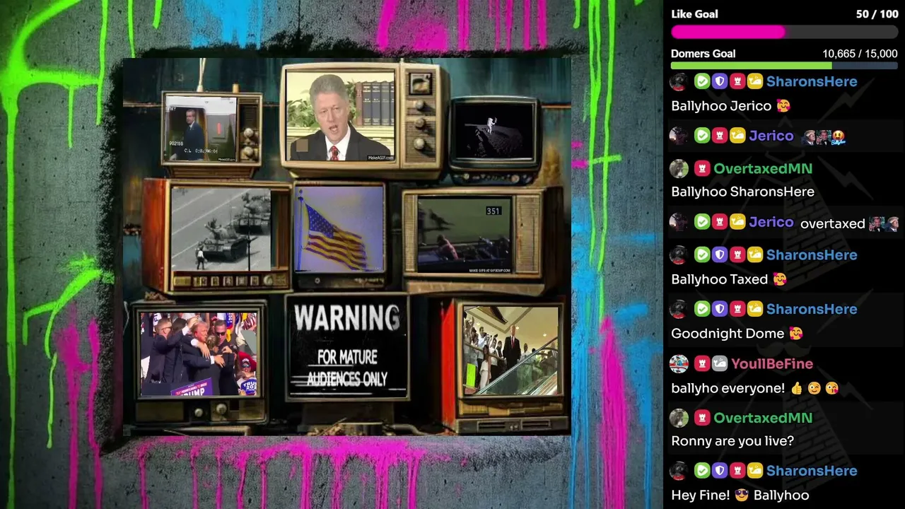Screen dimensions: 905x509
Task: Click the pink Like Goal progress bar
Action: [784, 32]
